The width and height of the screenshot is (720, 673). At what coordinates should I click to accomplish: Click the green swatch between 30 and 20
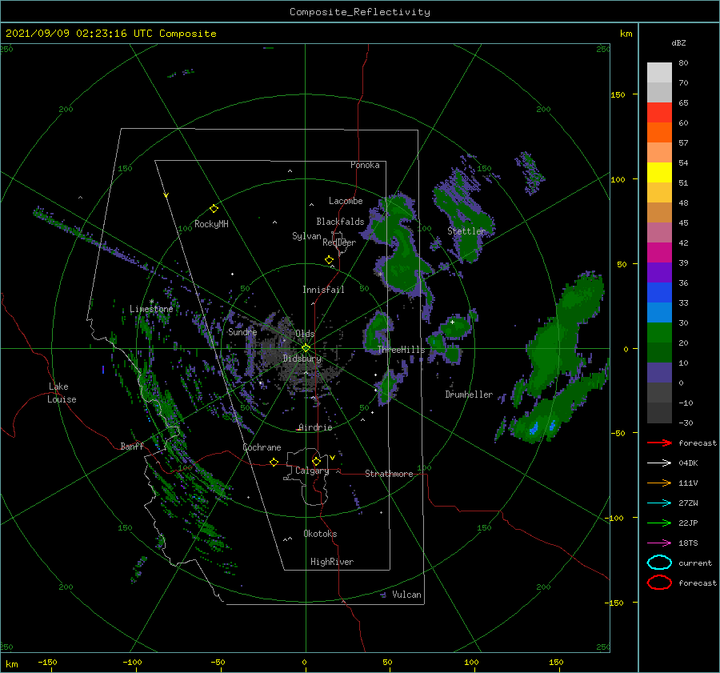(x=659, y=333)
